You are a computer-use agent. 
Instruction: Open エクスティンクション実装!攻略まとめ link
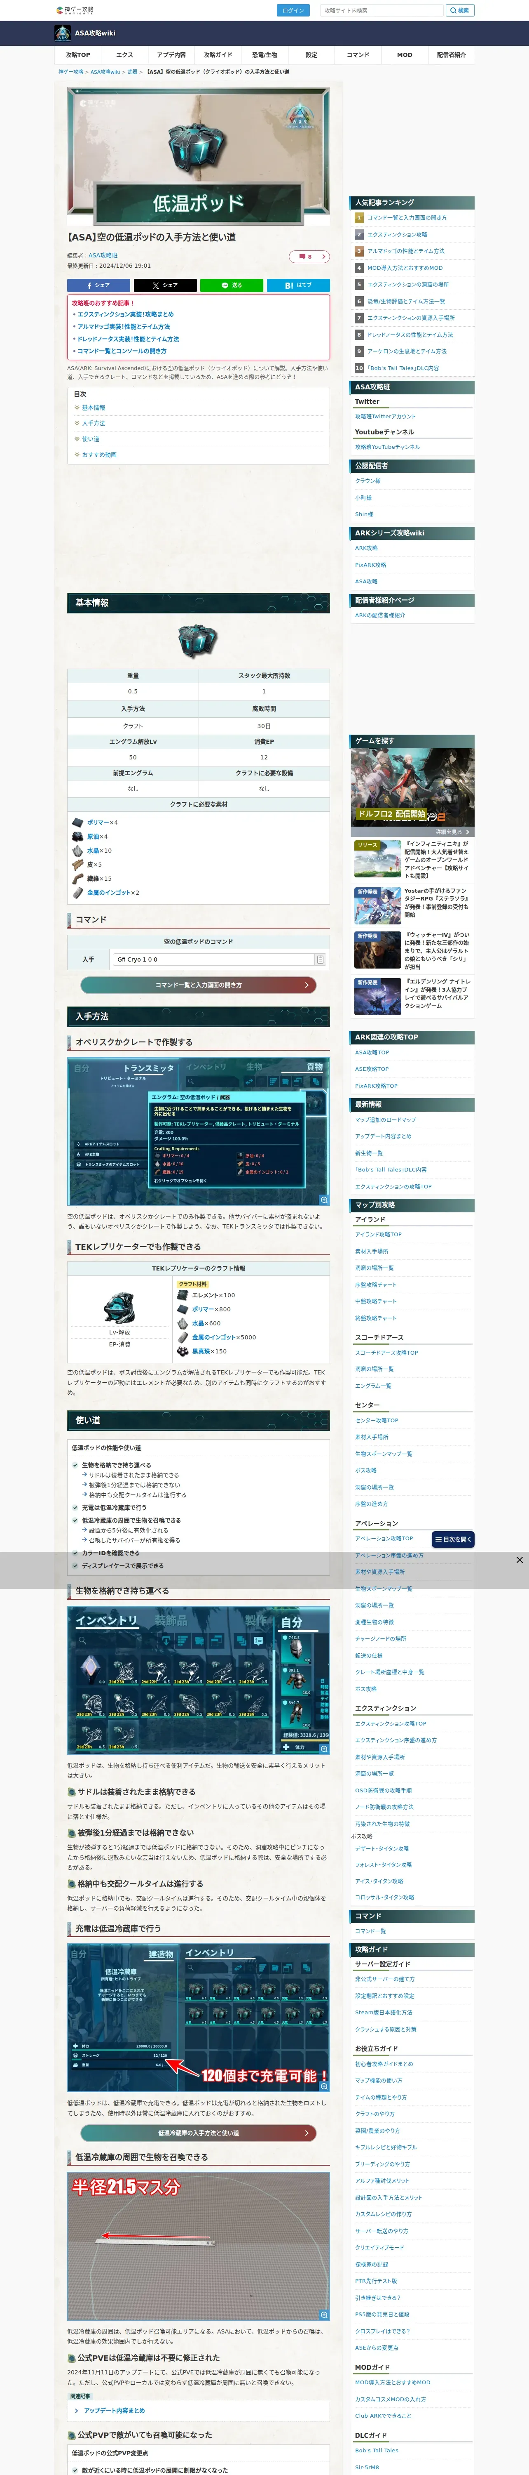coord(126,314)
